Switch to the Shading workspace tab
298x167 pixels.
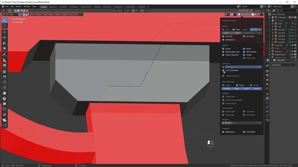pyautogui.click(x=97, y=7)
